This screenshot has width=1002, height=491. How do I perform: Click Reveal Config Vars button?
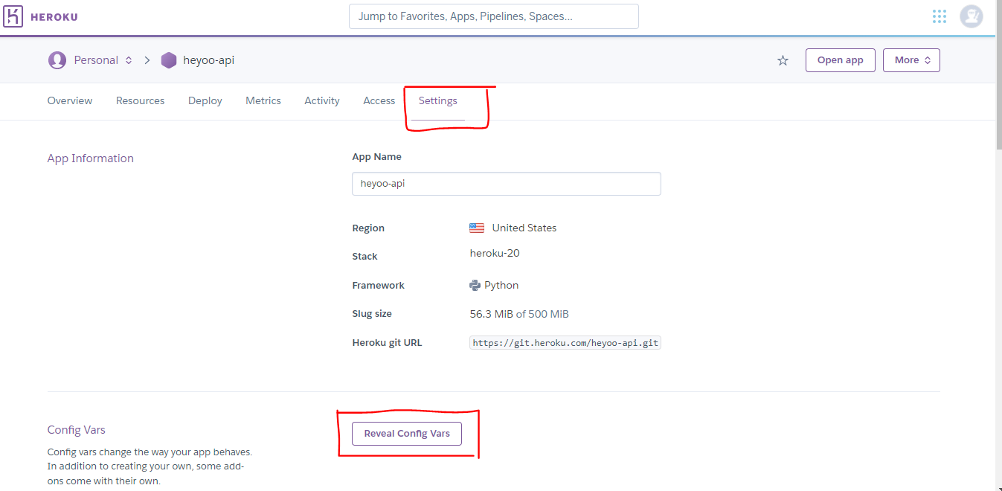click(x=407, y=434)
